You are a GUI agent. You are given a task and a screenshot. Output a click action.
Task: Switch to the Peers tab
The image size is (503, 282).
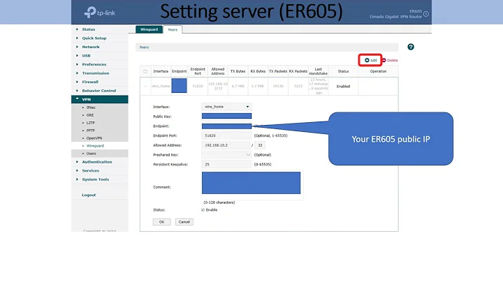coord(173,29)
